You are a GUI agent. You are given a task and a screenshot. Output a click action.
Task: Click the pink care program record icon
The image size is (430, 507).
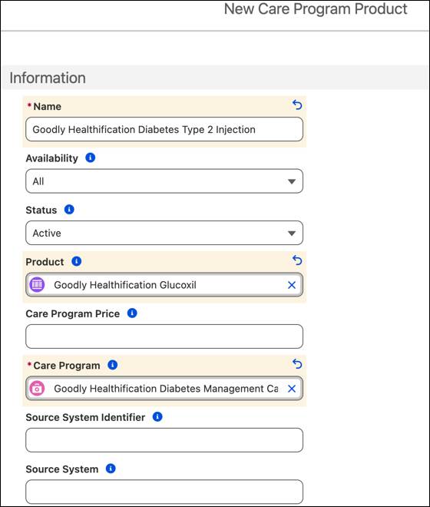[37, 389]
